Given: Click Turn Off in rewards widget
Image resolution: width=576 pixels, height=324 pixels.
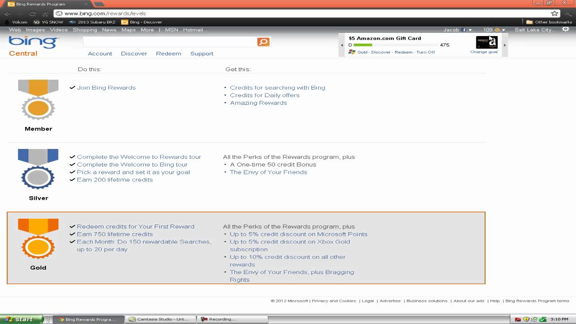Looking at the screenshot, I should (x=426, y=52).
